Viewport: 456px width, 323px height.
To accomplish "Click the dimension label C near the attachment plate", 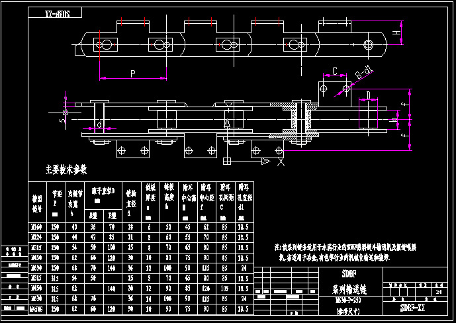I will point(335,71).
